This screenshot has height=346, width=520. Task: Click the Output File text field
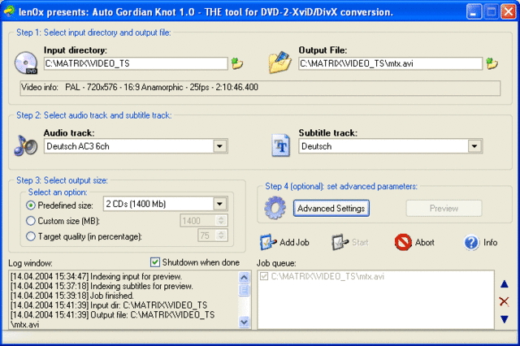pos(390,63)
